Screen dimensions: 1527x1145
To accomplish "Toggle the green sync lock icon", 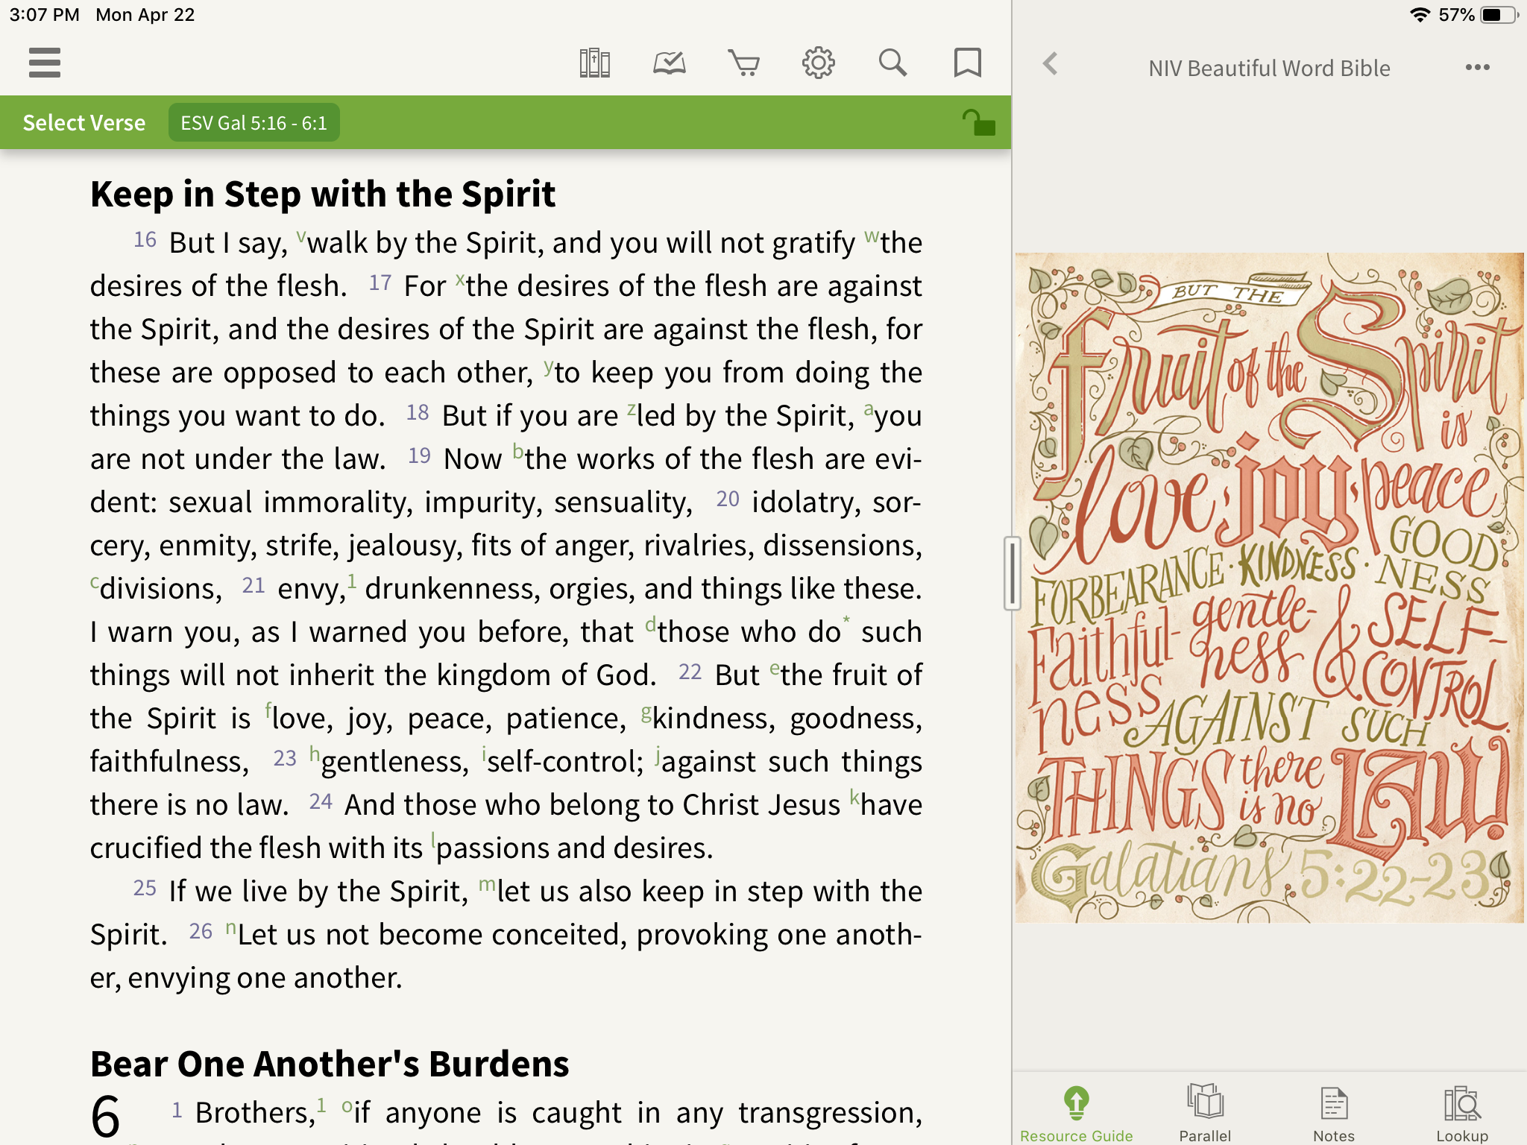I will point(978,122).
